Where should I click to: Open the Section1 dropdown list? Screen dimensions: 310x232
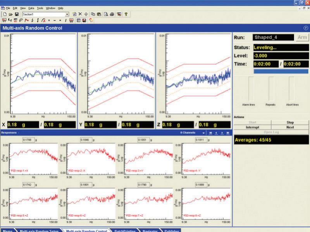click(67, 14)
